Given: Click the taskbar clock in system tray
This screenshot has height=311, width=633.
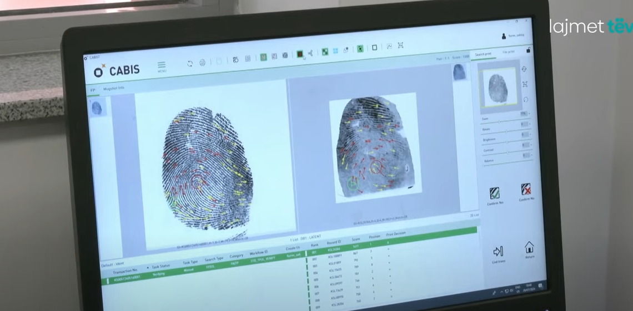Looking at the screenshot, I should (x=529, y=287).
